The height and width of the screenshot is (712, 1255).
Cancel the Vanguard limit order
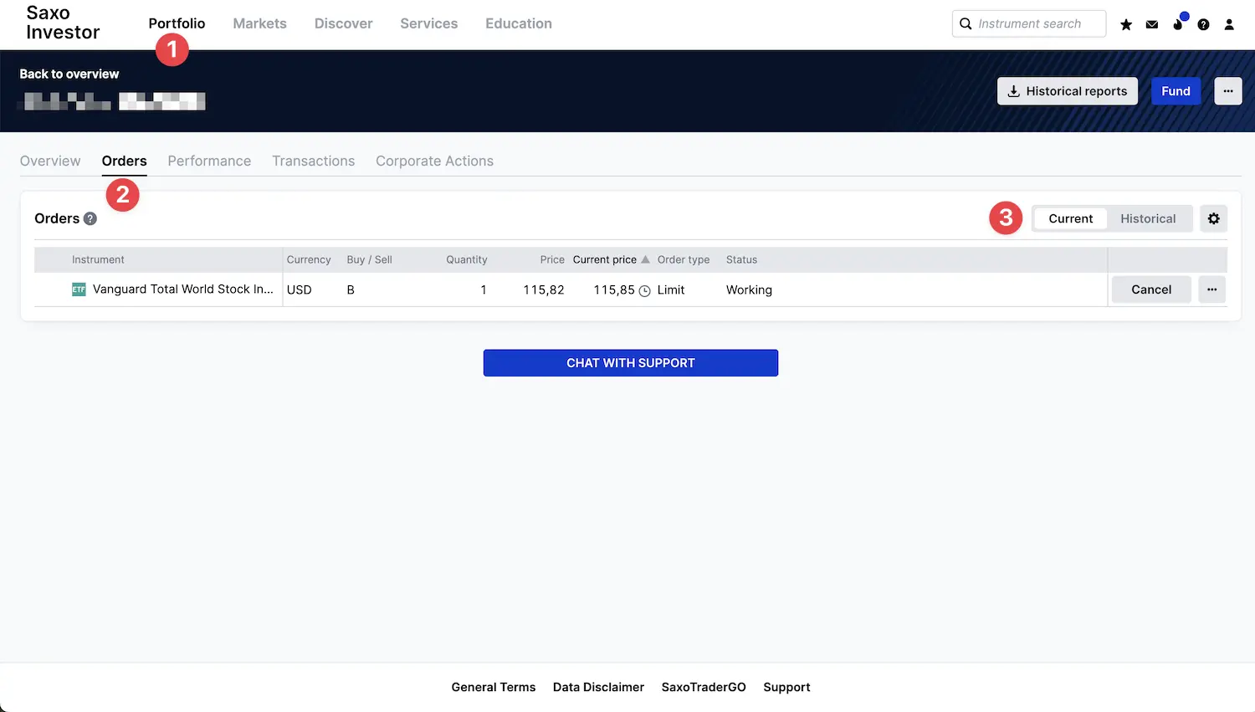point(1151,289)
